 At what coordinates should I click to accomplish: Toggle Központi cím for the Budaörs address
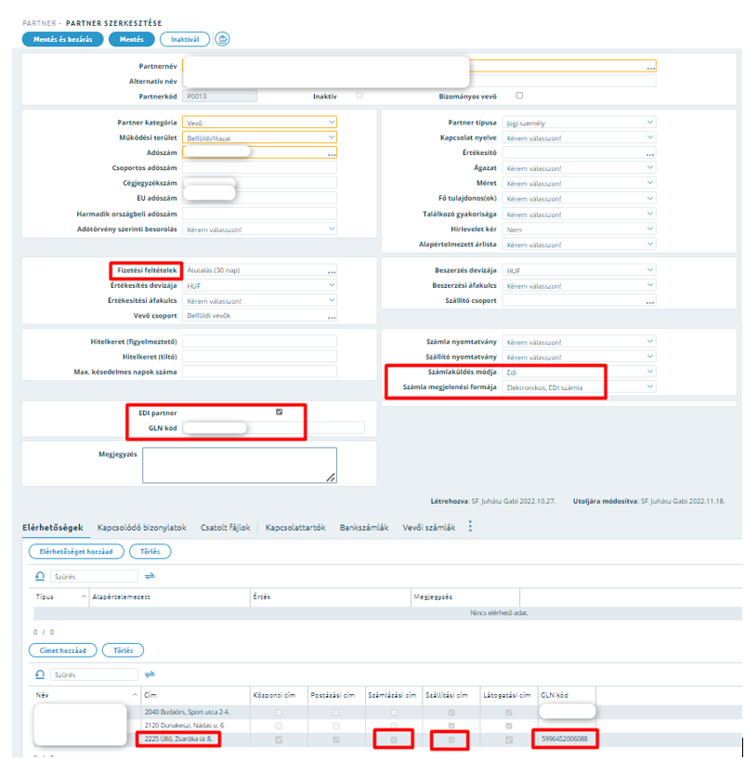[279, 713]
